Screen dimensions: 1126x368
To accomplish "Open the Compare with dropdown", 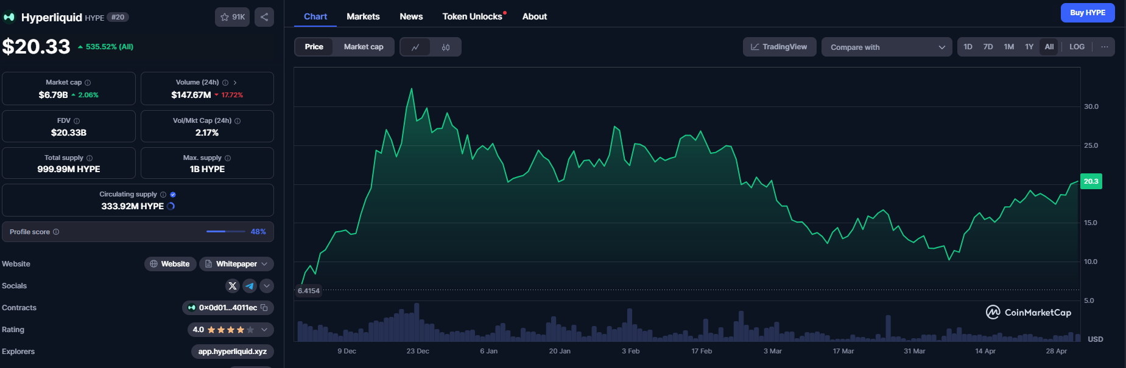I will pyautogui.click(x=887, y=47).
